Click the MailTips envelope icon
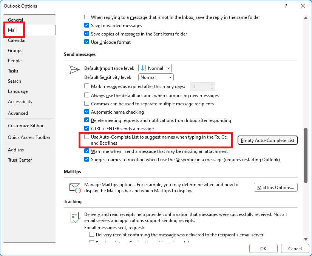 pyautogui.click(x=74, y=187)
